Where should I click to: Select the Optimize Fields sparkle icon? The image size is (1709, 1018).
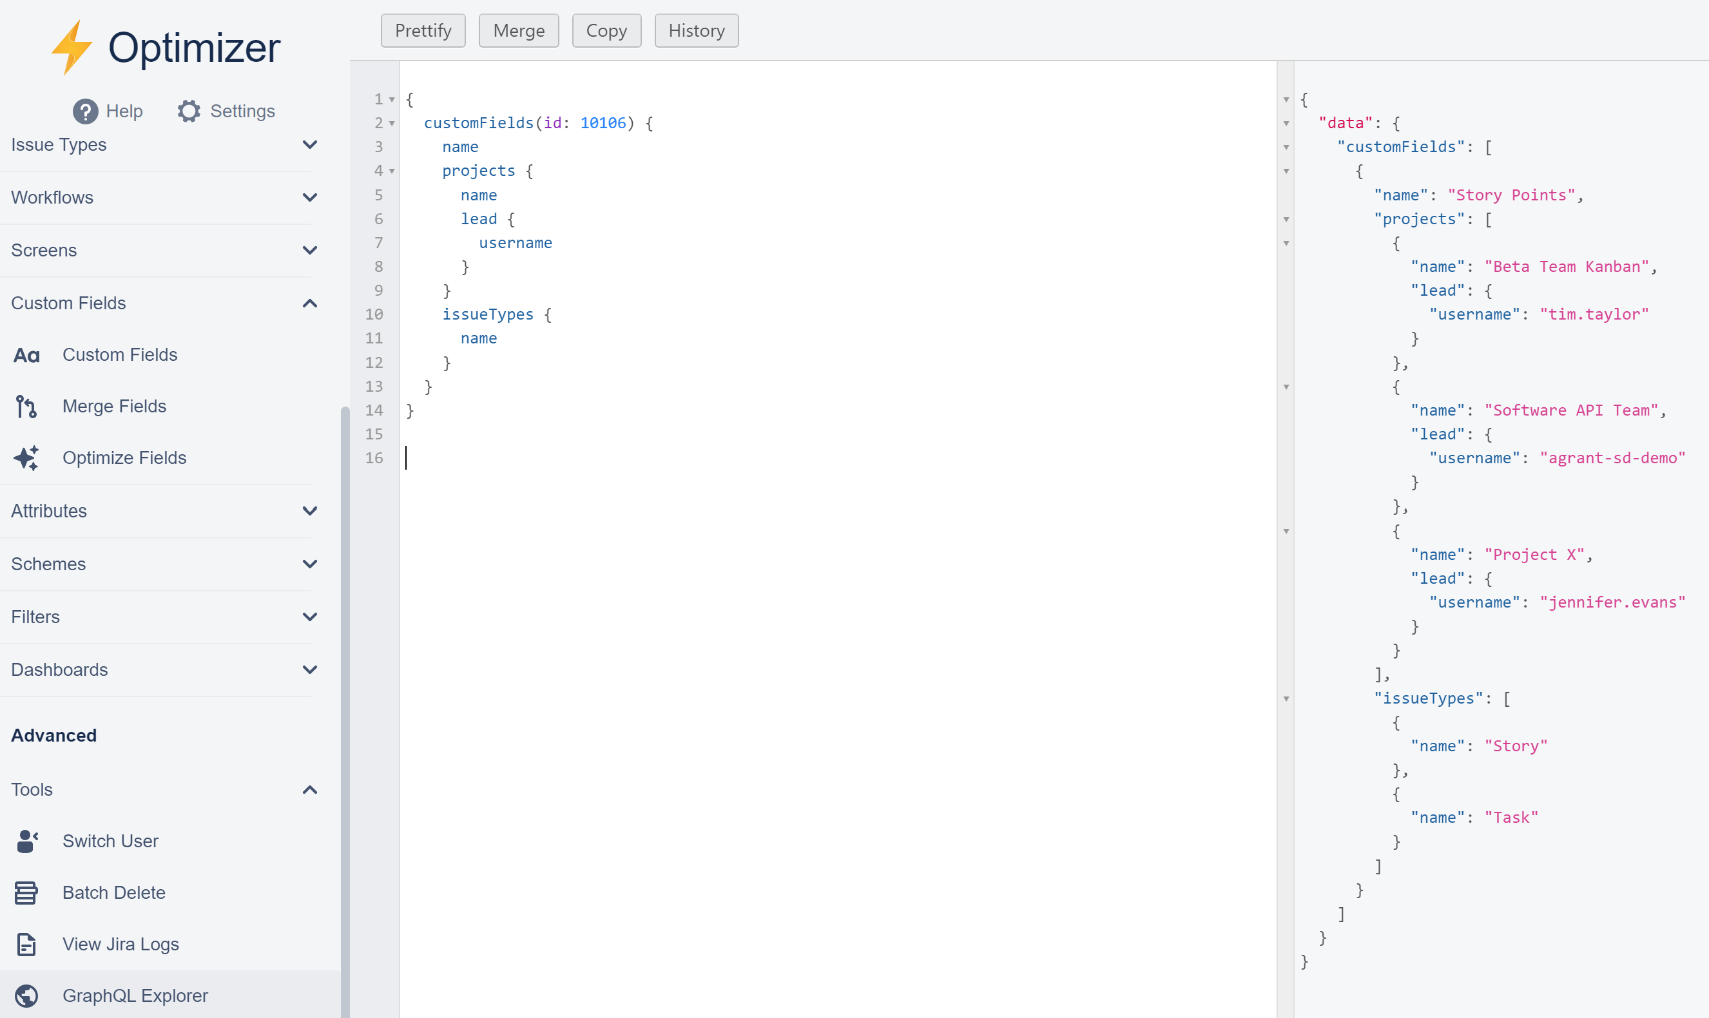[x=26, y=457]
